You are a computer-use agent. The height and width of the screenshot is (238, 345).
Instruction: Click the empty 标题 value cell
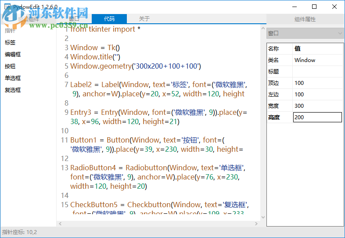(317, 71)
